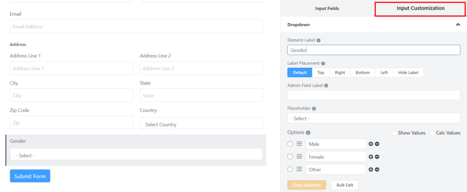This screenshot has width=467, height=192.
Task: Enable the Calc Values checkbox
Action: [x=433, y=133]
